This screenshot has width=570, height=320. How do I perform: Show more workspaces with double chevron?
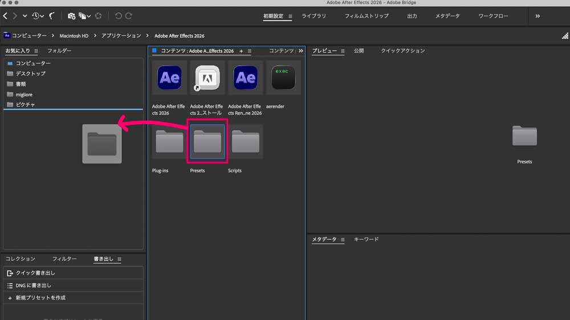[538, 16]
